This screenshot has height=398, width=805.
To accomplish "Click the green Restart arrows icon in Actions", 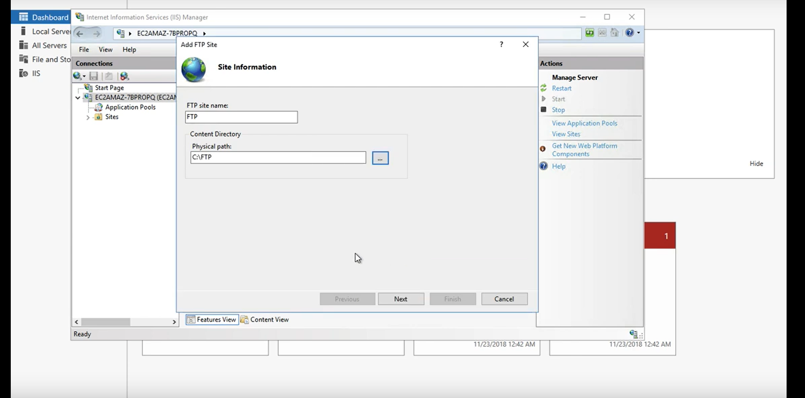I will (x=544, y=88).
